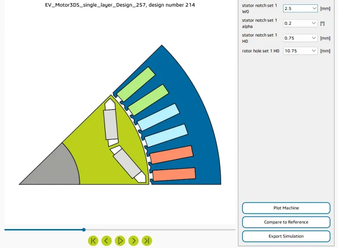The height and width of the screenshot is (248, 338).
Task: Go to the previous design
Action: [x=107, y=241]
